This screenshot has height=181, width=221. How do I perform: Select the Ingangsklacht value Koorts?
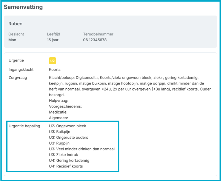55,70
